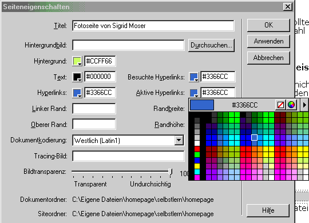The image size is (309, 223).
Task: Open the Hyperlinks color swatch dropdown
Action: pyautogui.click(x=77, y=93)
